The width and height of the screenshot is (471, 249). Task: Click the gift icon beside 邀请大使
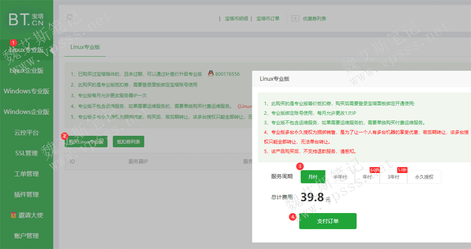tap(14, 215)
